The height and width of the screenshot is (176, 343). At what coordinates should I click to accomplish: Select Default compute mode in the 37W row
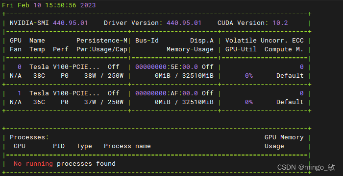click(x=290, y=102)
